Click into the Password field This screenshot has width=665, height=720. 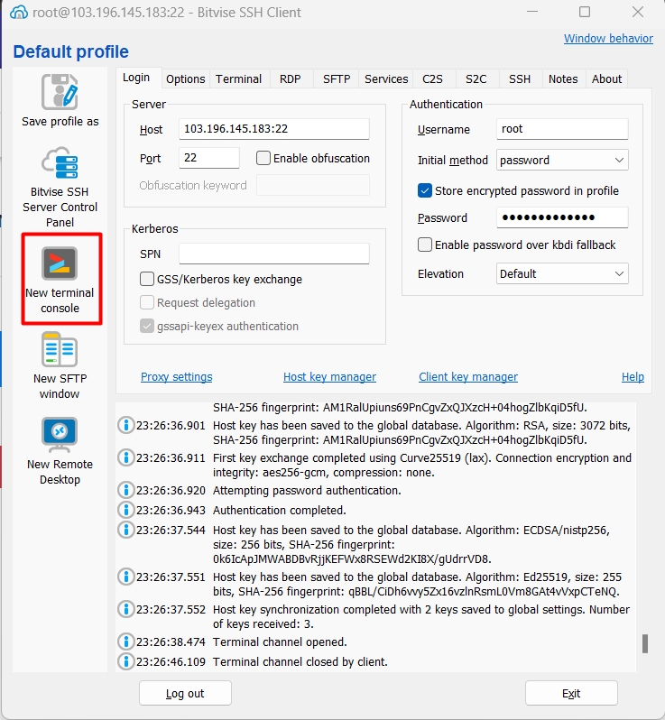point(562,217)
